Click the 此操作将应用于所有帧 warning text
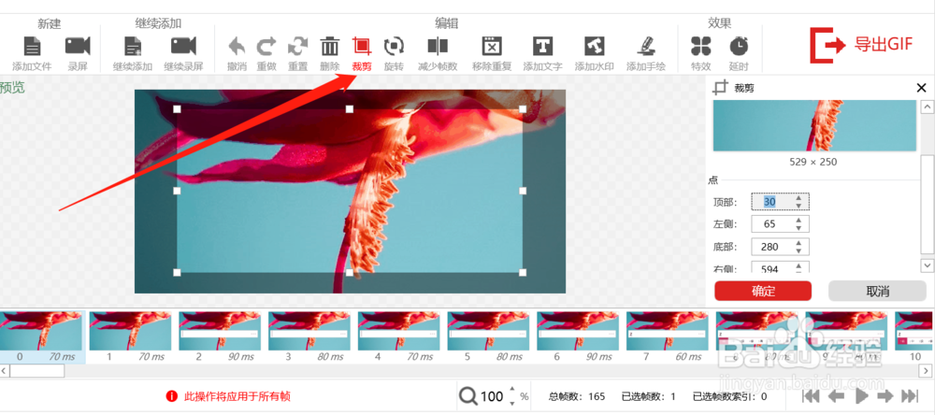Screen dimensions: 935x415 (237, 396)
